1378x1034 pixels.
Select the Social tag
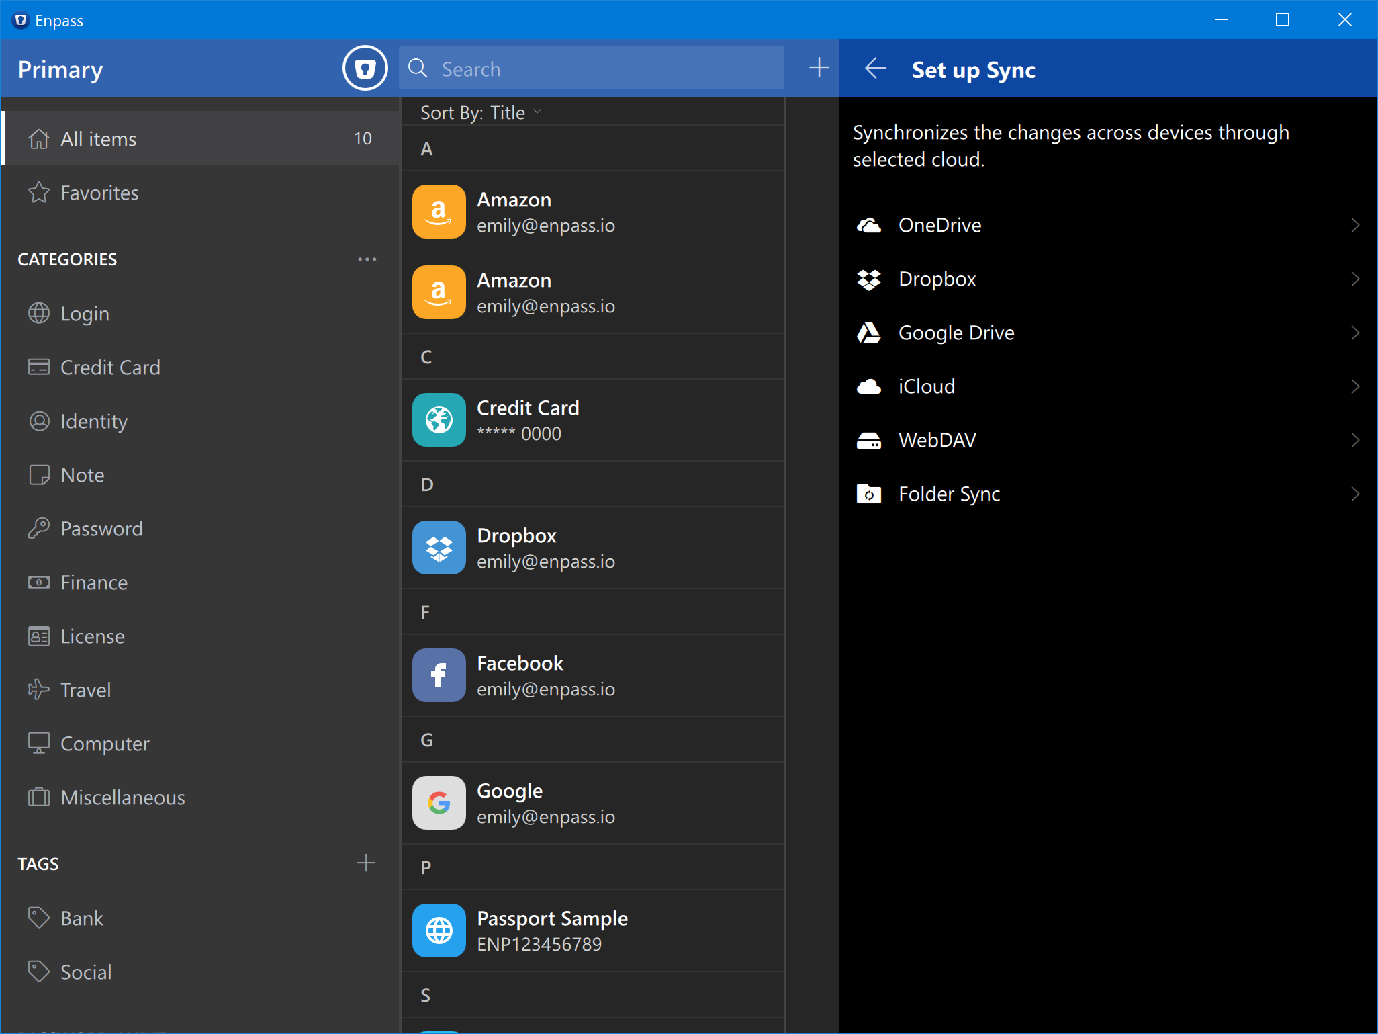(x=201, y=972)
